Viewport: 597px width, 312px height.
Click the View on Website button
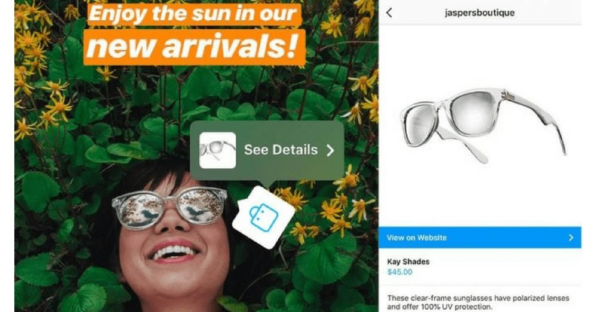click(480, 237)
